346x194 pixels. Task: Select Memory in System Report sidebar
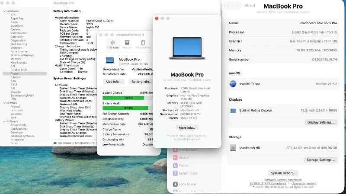click(x=16, y=59)
